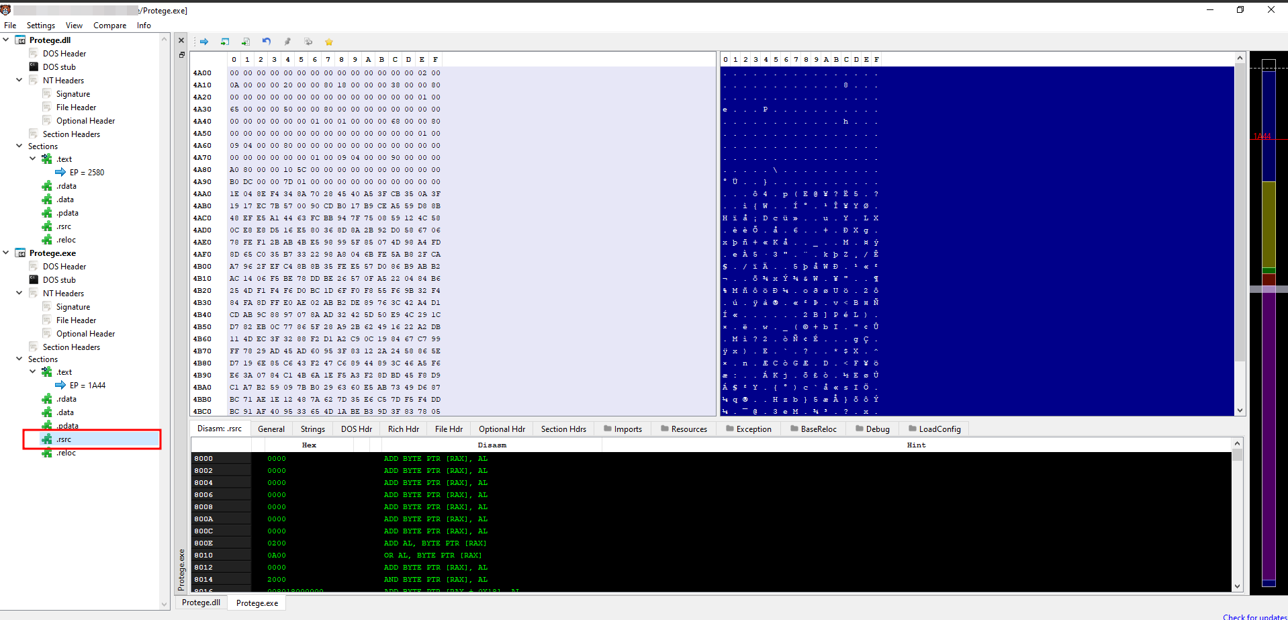The image size is (1288, 620).
Task: Click the Check for updates link
Action: (1254, 617)
